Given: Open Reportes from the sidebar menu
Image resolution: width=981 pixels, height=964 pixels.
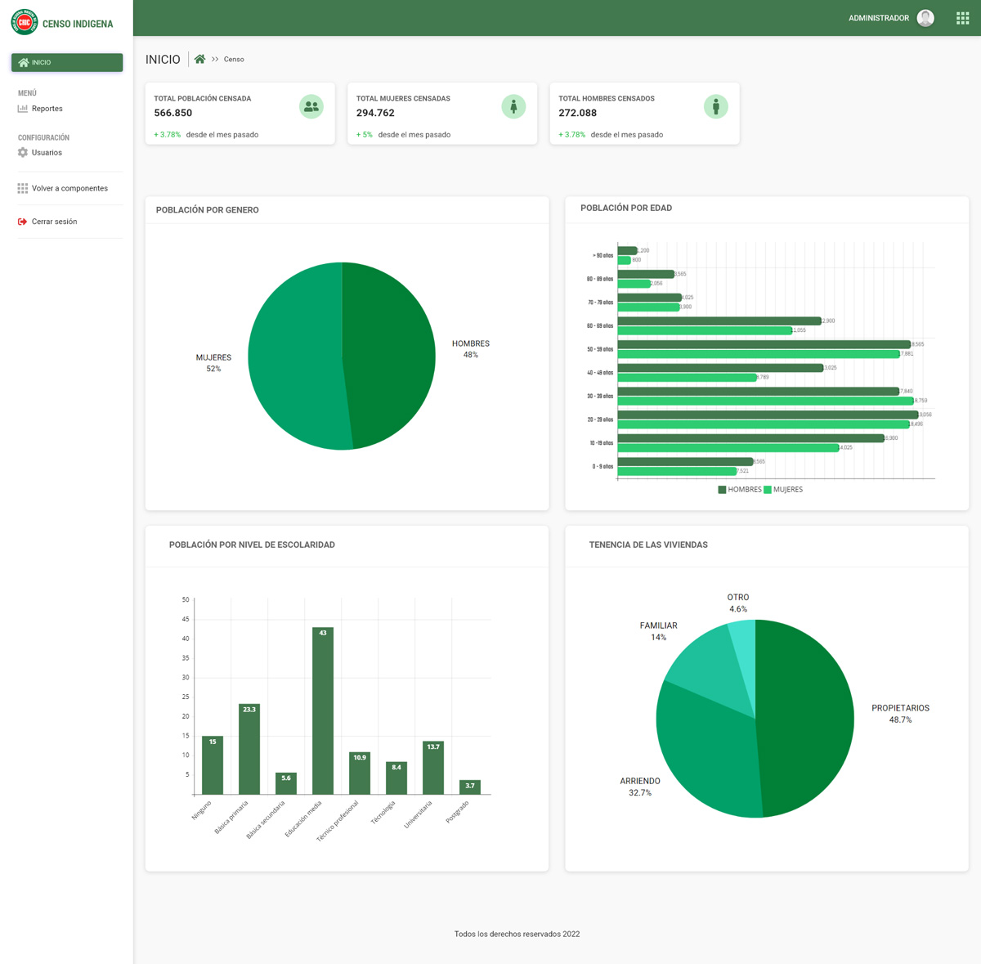Looking at the screenshot, I should 47,109.
